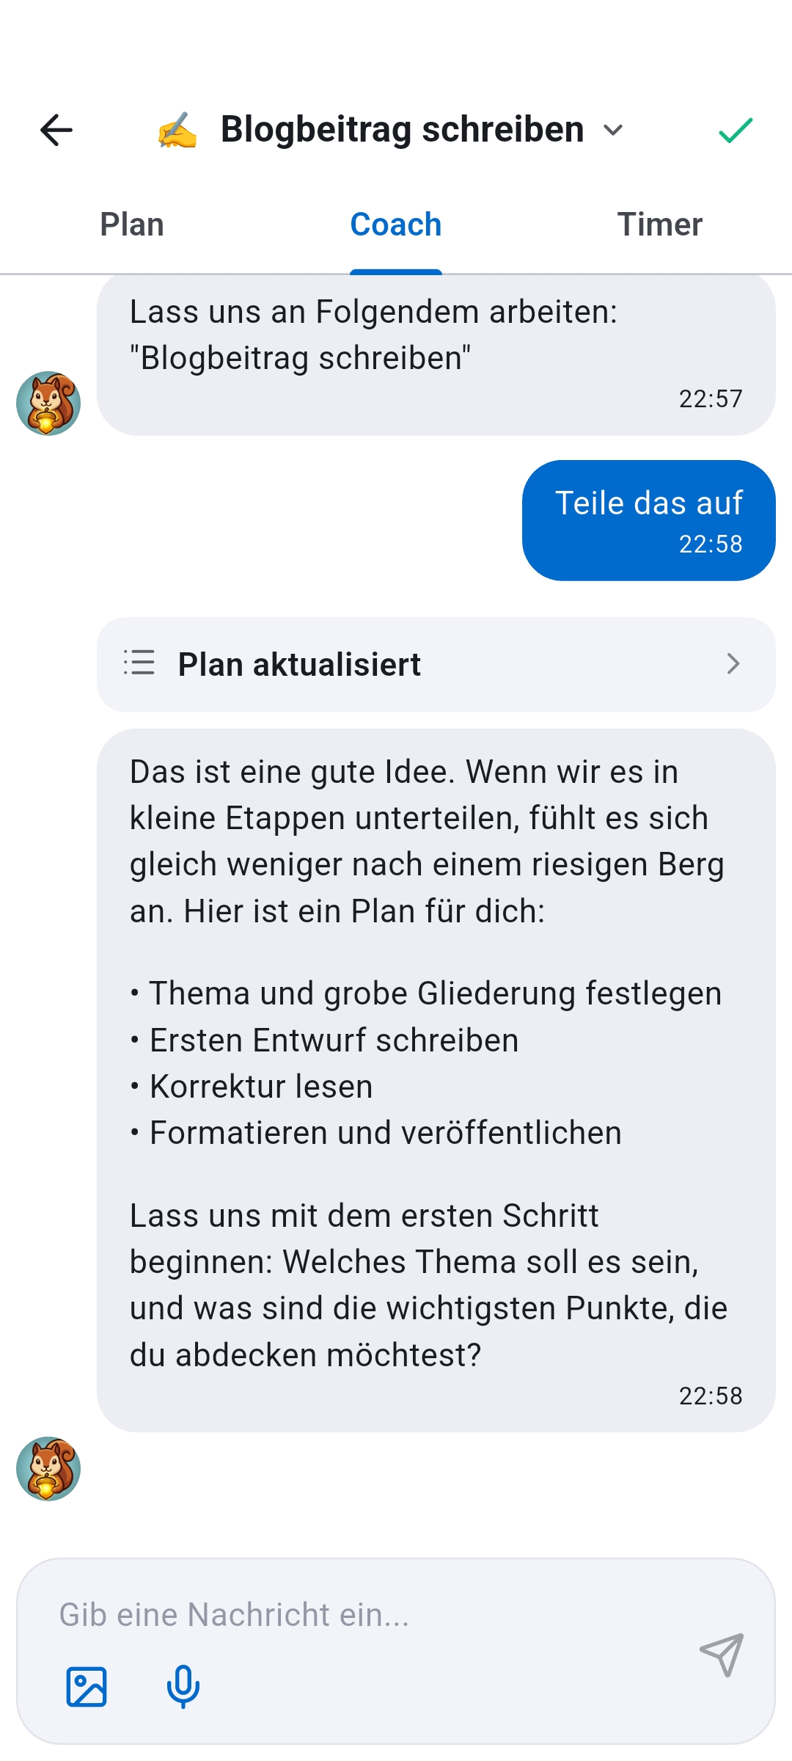Tap the back arrow to leave the chat
792x1761 pixels.
[x=55, y=129]
